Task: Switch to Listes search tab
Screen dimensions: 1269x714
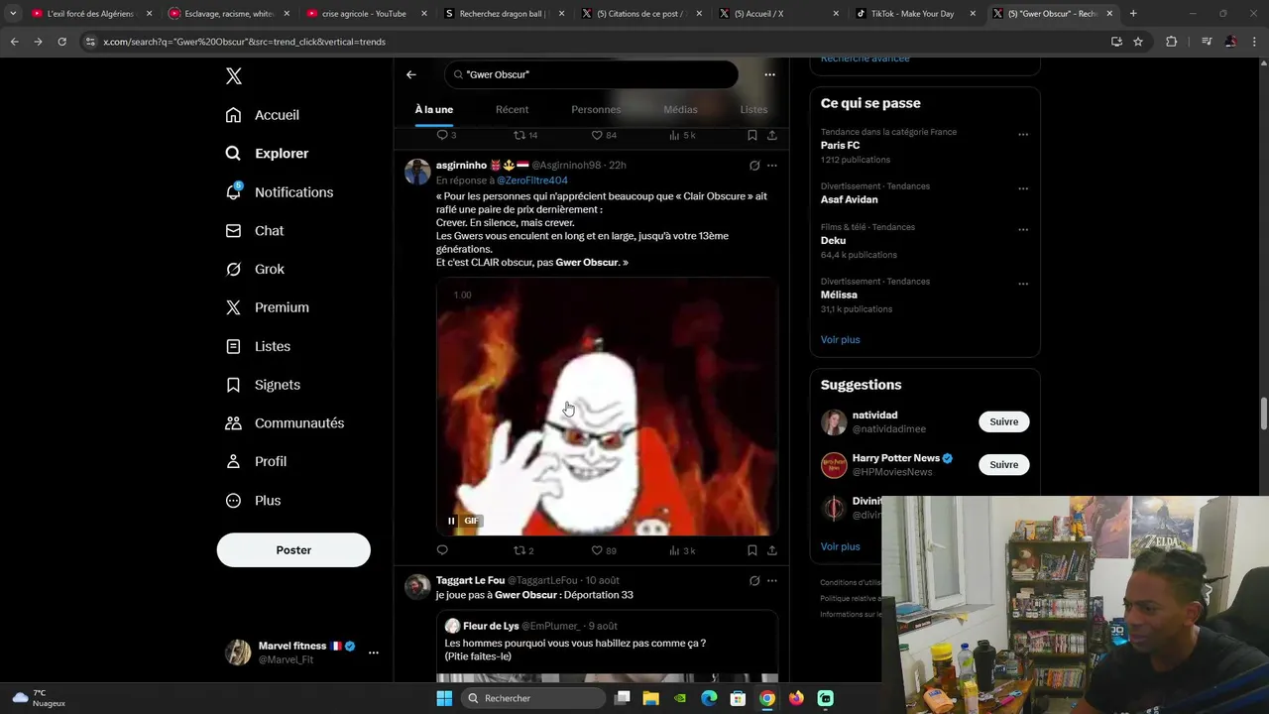Action: click(x=753, y=110)
